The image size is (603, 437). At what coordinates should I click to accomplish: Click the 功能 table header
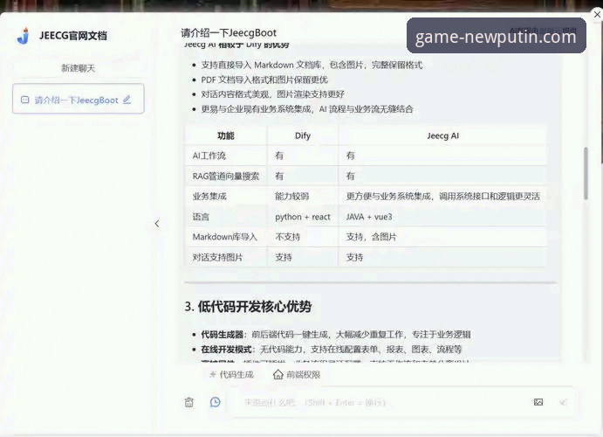pos(226,135)
